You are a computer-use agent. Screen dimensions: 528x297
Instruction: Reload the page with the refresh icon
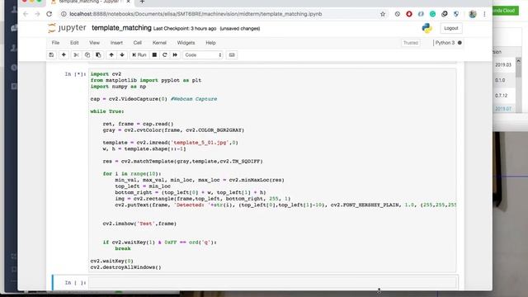point(49,14)
